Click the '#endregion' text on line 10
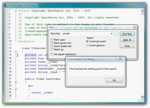The image size is (150, 108). 27,41
